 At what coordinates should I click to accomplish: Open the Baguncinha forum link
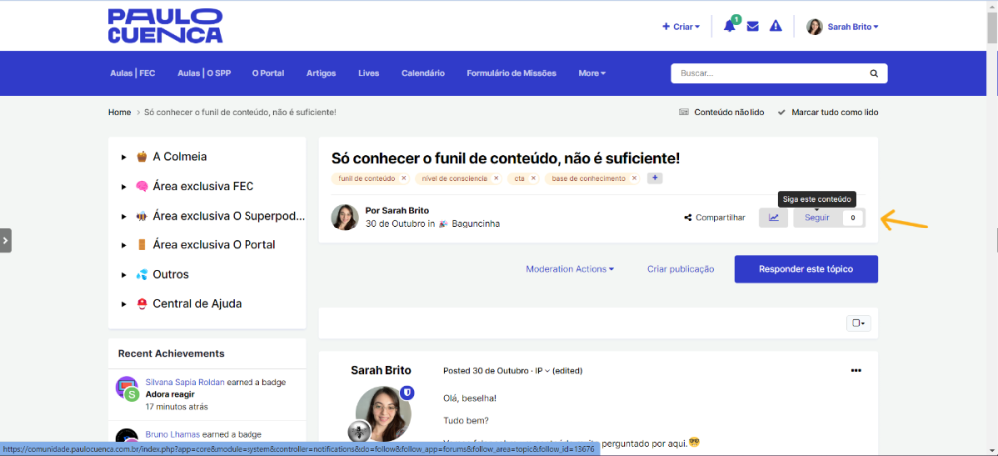pyautogui.click(x=476, y=224)
